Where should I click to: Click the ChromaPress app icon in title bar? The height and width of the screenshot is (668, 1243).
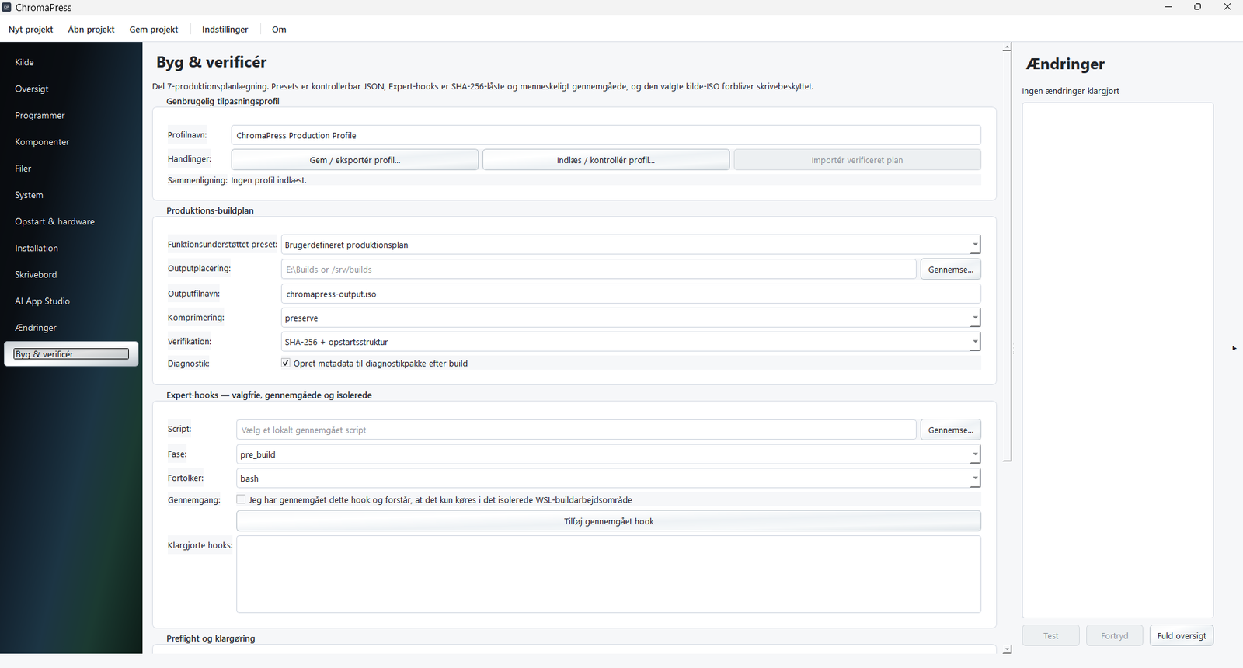(6, 7)
